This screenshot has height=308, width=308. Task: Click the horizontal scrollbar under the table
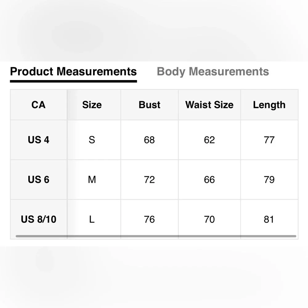[x=156, y=236]
